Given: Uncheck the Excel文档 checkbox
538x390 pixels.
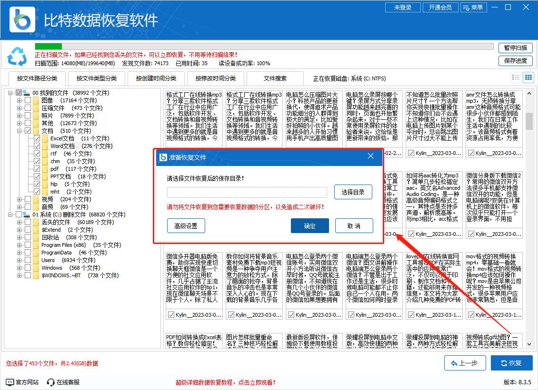Looking at the screenshot, I should 37,138.
